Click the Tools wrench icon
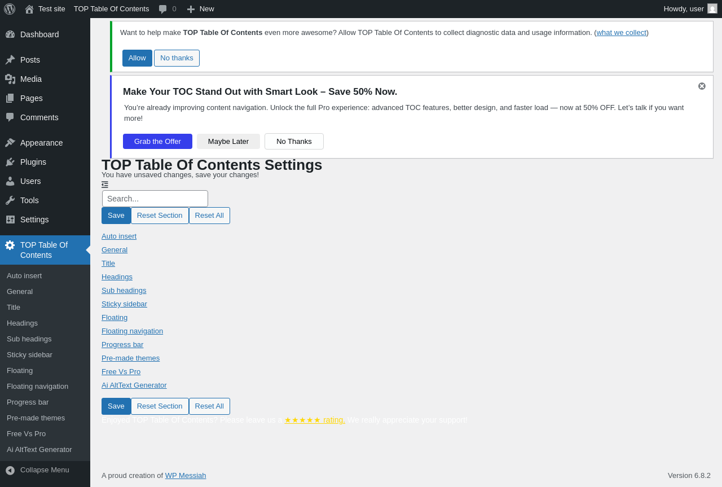The image size is (722, 487). 10,200
